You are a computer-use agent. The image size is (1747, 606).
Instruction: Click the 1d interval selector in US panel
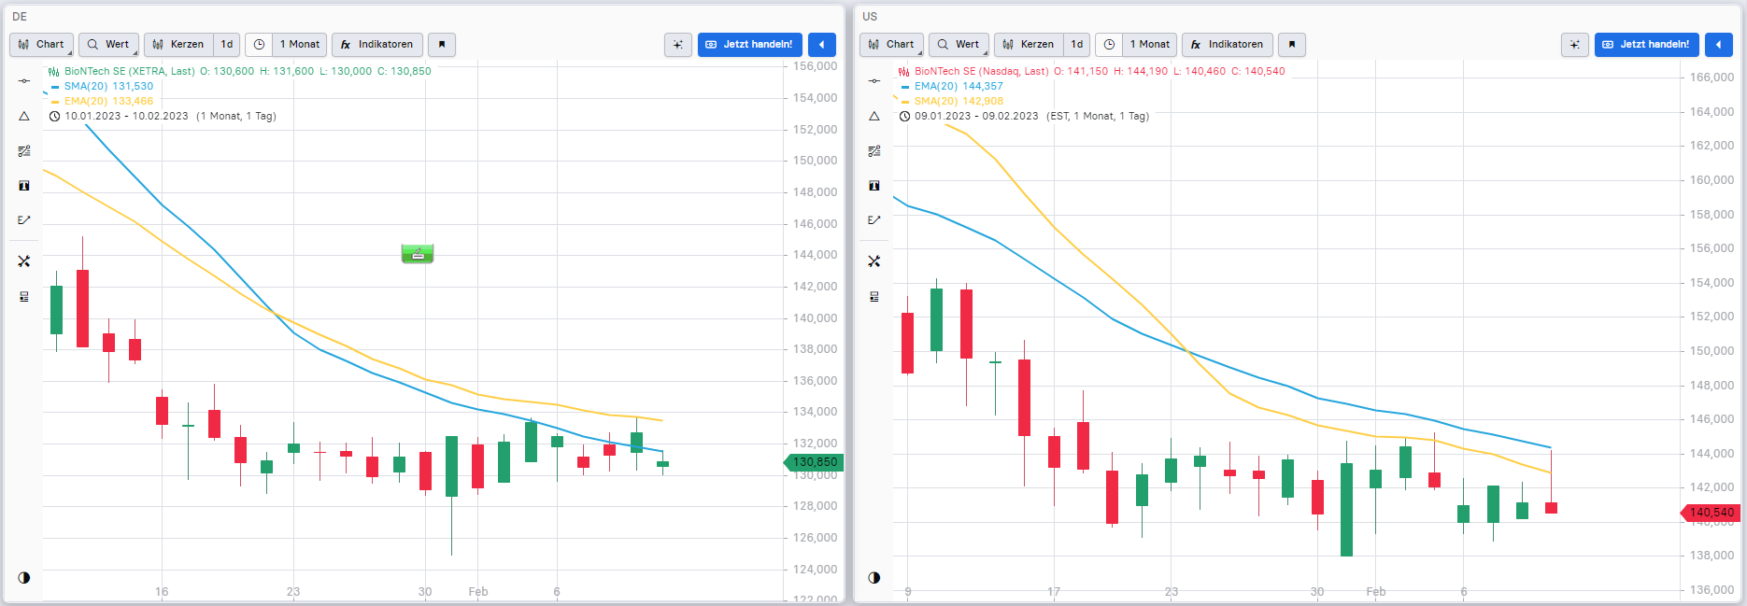pyautogui.click(x=1077, y=44)
